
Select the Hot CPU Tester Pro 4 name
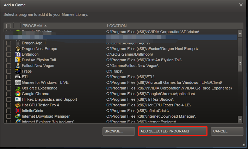pyautogui.click(x=40, y=105)
